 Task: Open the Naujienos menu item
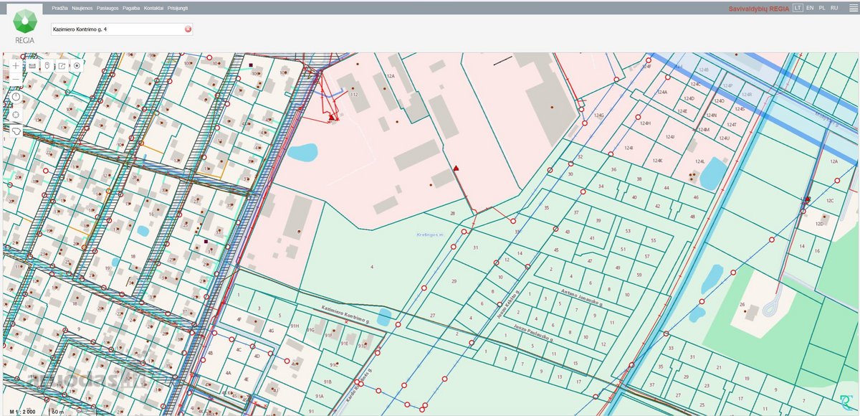point(83,8)
